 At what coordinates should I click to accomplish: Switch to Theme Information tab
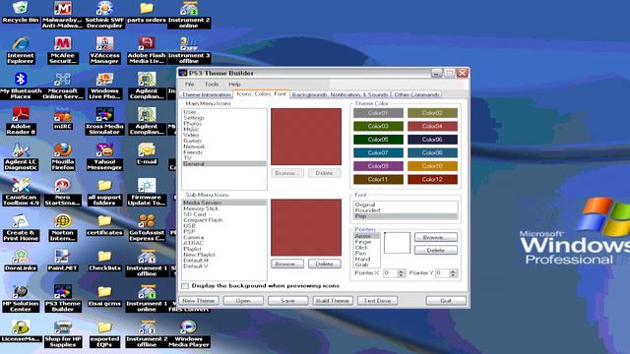pyautogui.click(x=206, y=94)
